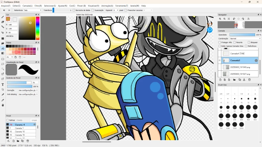Delete the selected layer
Screen dimensions: 262x147
[249, 80]
